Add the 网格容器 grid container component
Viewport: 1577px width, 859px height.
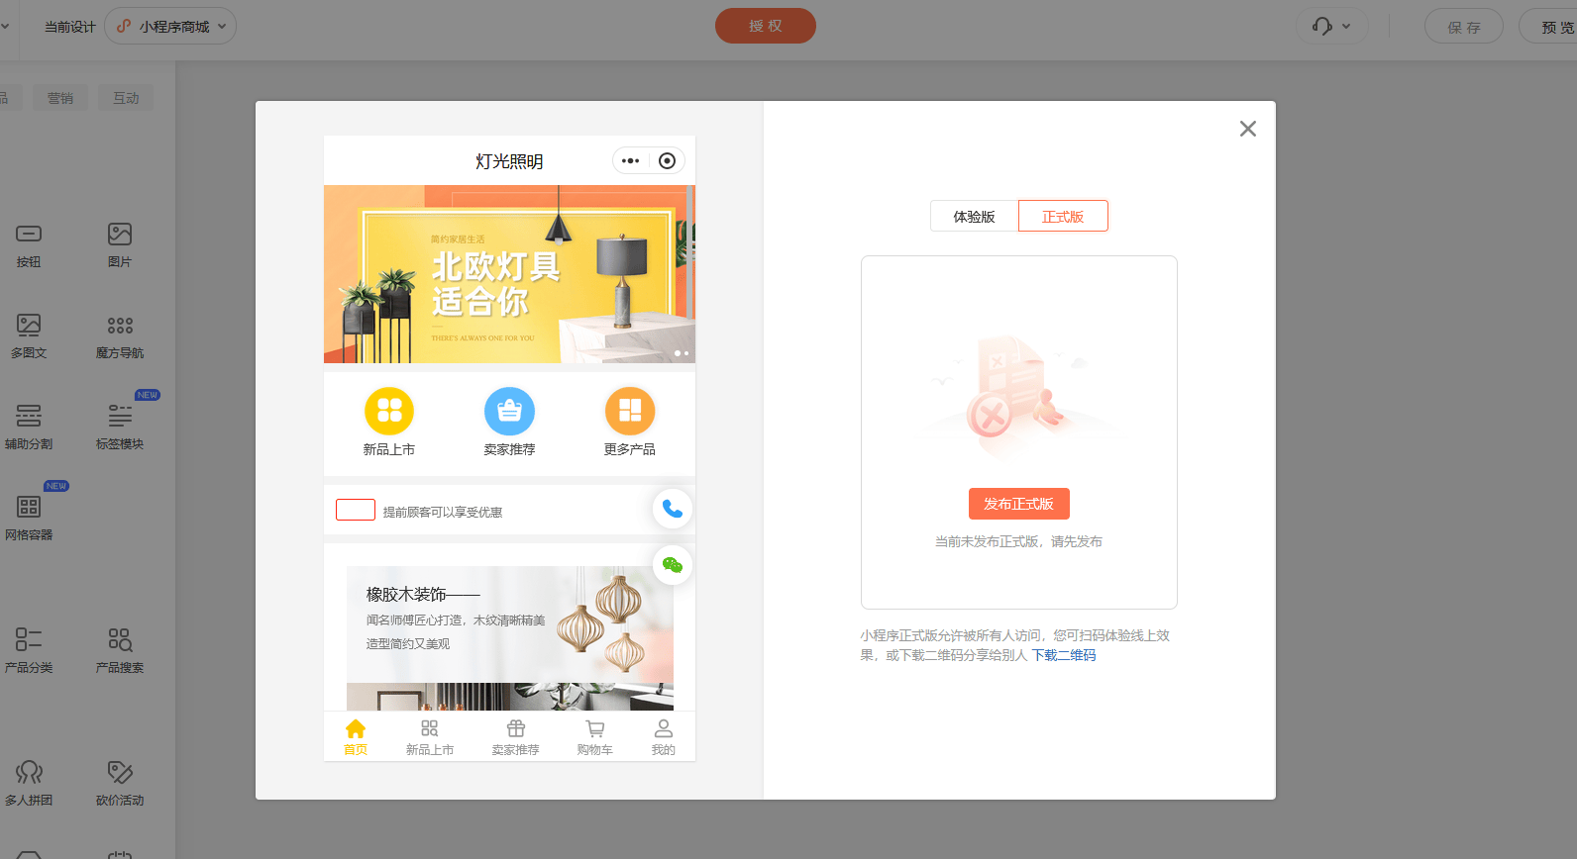click(29, 518)
